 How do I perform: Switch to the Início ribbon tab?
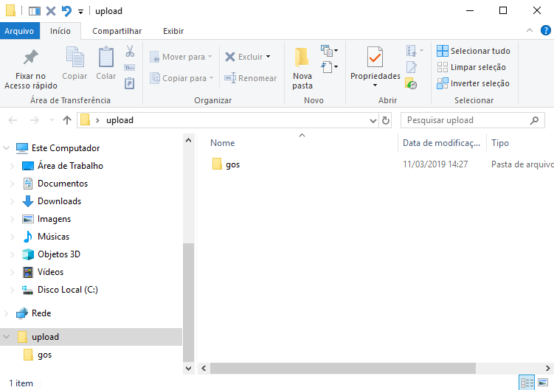60,31
